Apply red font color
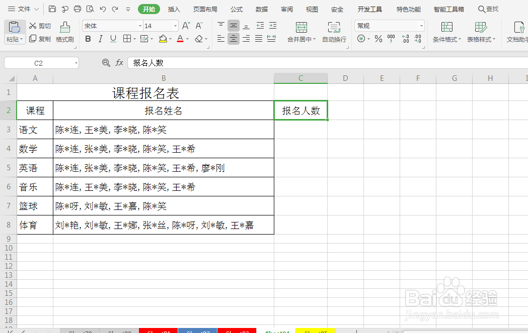The image size is (528, 333). (x=180, y=39)
